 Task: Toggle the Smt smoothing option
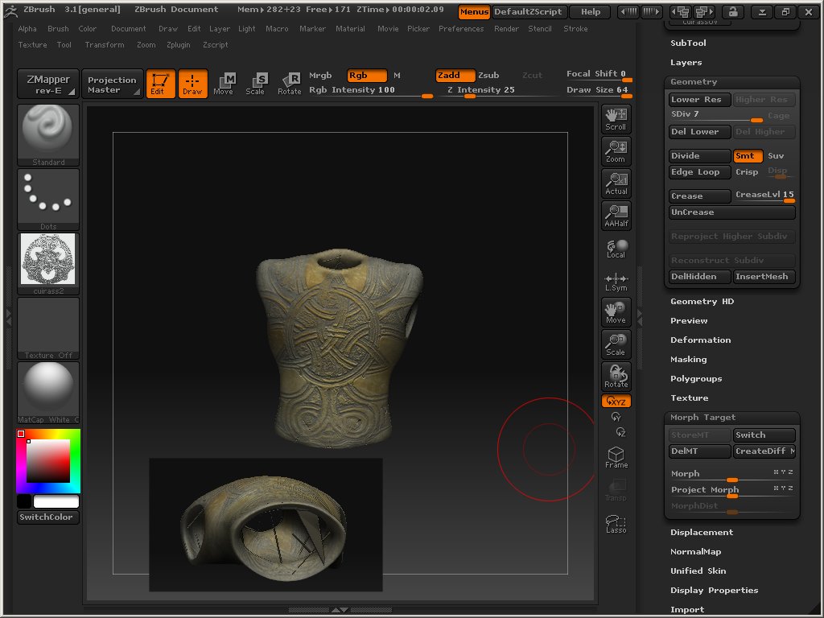748,155
